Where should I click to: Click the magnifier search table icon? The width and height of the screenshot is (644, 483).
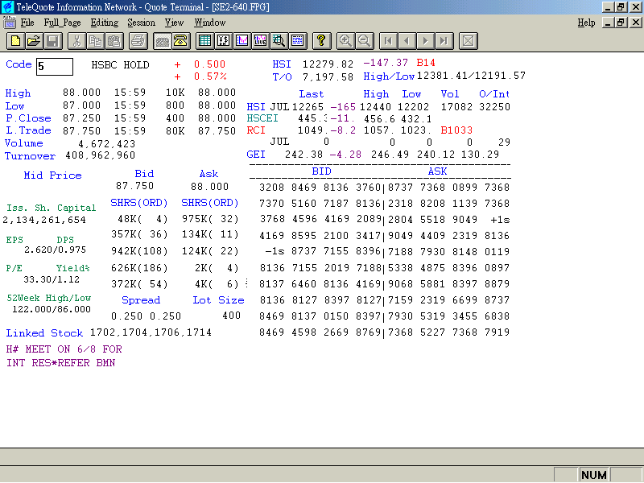point(279,41)
